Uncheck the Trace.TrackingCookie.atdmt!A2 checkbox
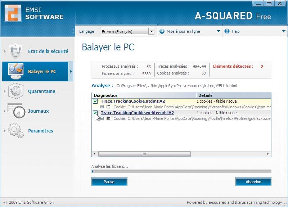 click(95, 101)
